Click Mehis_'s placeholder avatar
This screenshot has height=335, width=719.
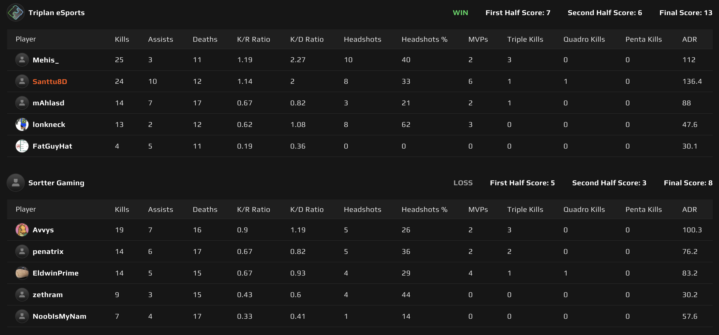click(22, 59)
